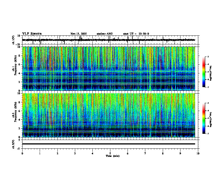Select ch.2 "Frequency (kHz)" axis label
Screen dimensions: 223x172
tap(15, 112)
